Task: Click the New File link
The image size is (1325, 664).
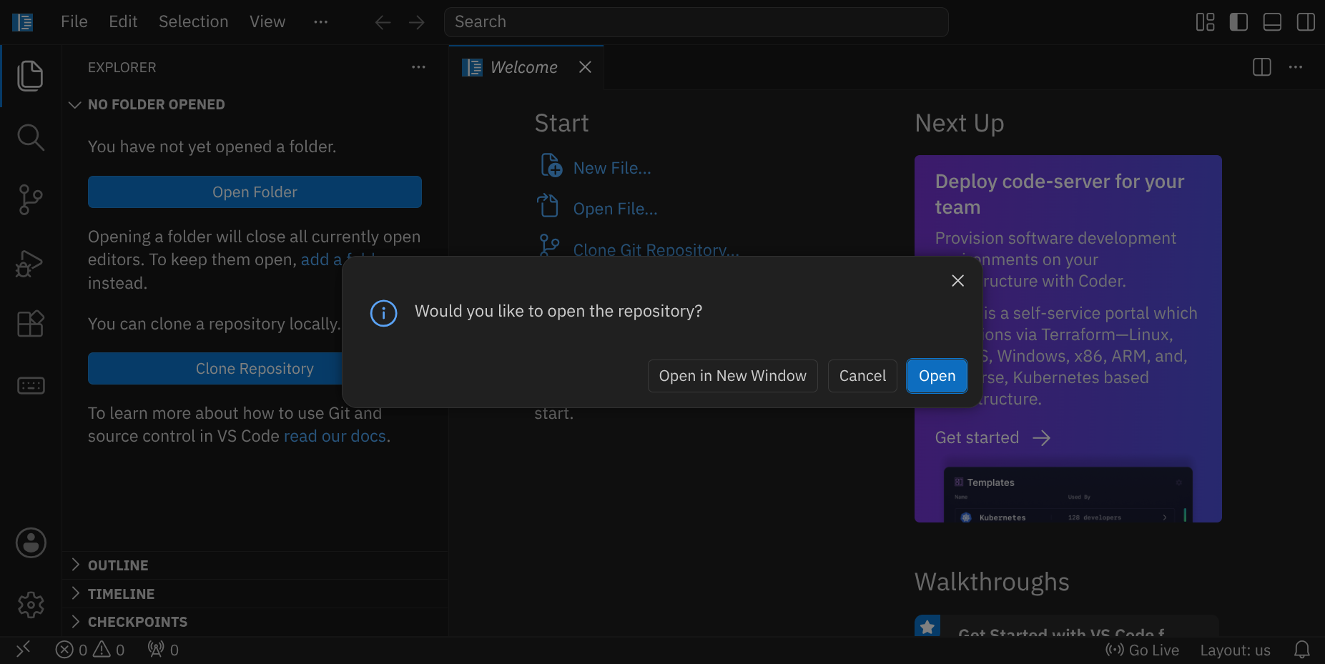Action: [612, 168]
